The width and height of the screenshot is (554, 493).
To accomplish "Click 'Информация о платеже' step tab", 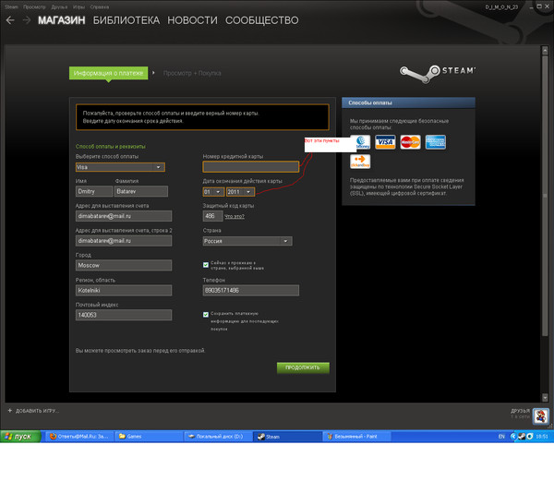I will pos(108,73).
